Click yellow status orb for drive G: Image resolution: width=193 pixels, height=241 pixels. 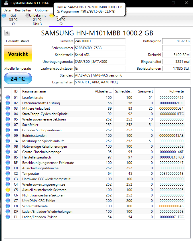pyautogui.click(x=52, y=15)
